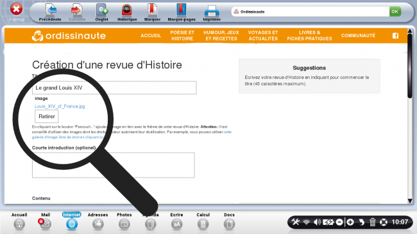Viewport: 417px width, 234px height.
Task: Open the Ecrire app
Action: point(176,222)
